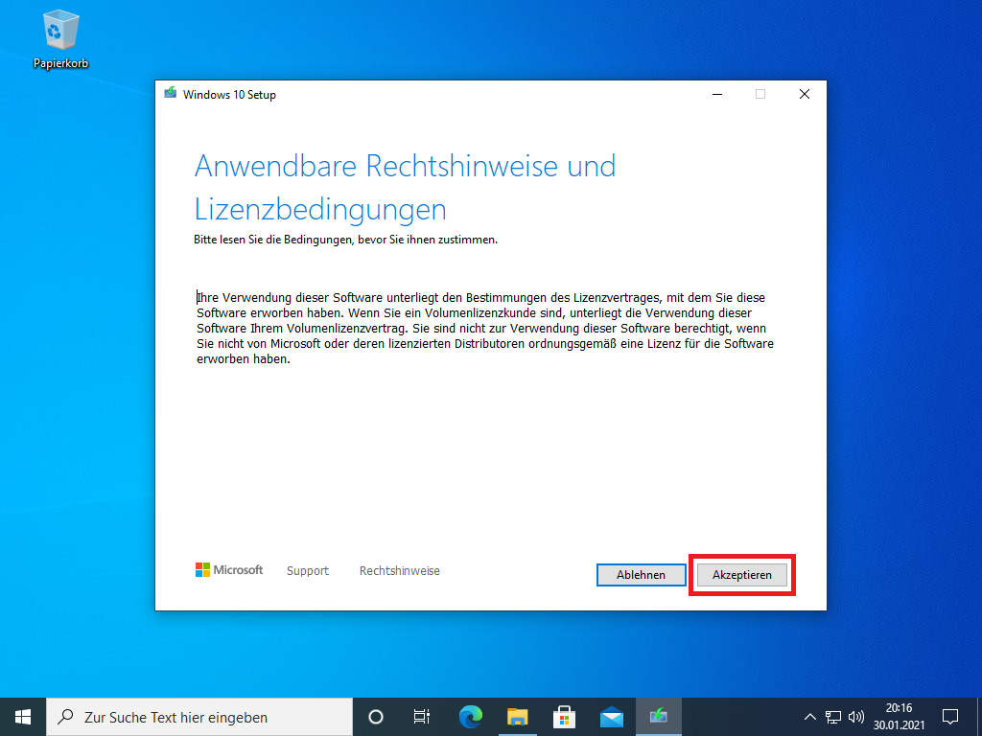Show hidden system tray icons
The width and height of the screenshot is (982, 736).
pyautogui.click(x=809, y=717)
